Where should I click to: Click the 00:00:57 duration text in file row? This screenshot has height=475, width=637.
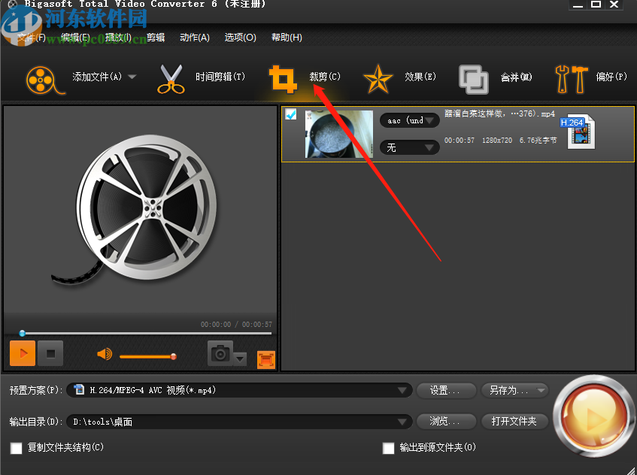pyautogui.click(x=459, y=141)
